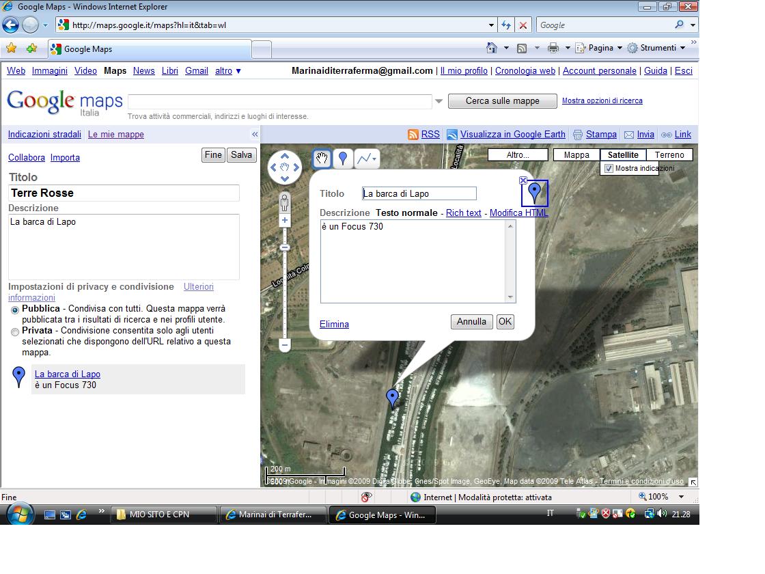Open the Windows Start button
Screen dimensions: 765x574
tap(20, 515)
